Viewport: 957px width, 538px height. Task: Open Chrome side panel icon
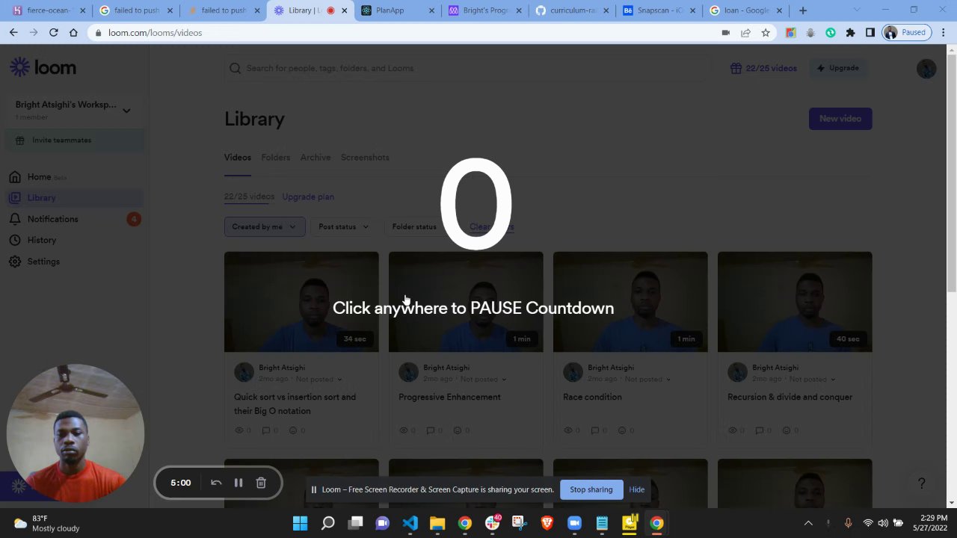[x=870, y=33]
